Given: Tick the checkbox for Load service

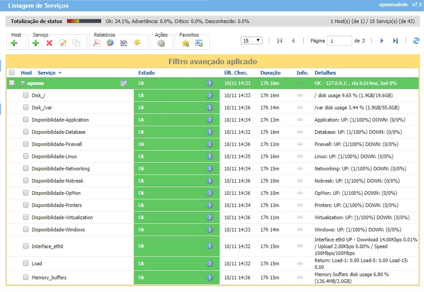Looking at the screenshot, I should pyautogui.click(x=26, y=264).
